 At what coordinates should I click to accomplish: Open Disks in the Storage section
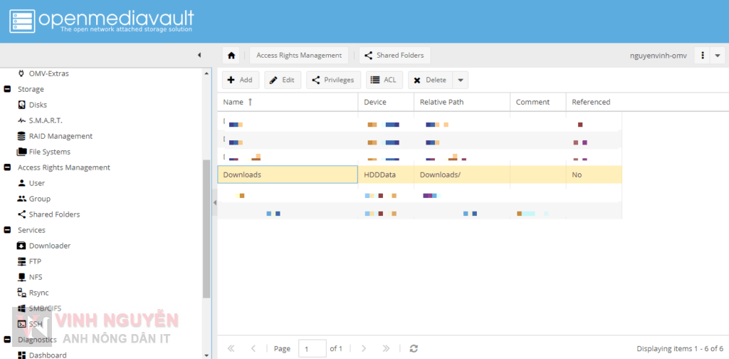coord(38,105)
